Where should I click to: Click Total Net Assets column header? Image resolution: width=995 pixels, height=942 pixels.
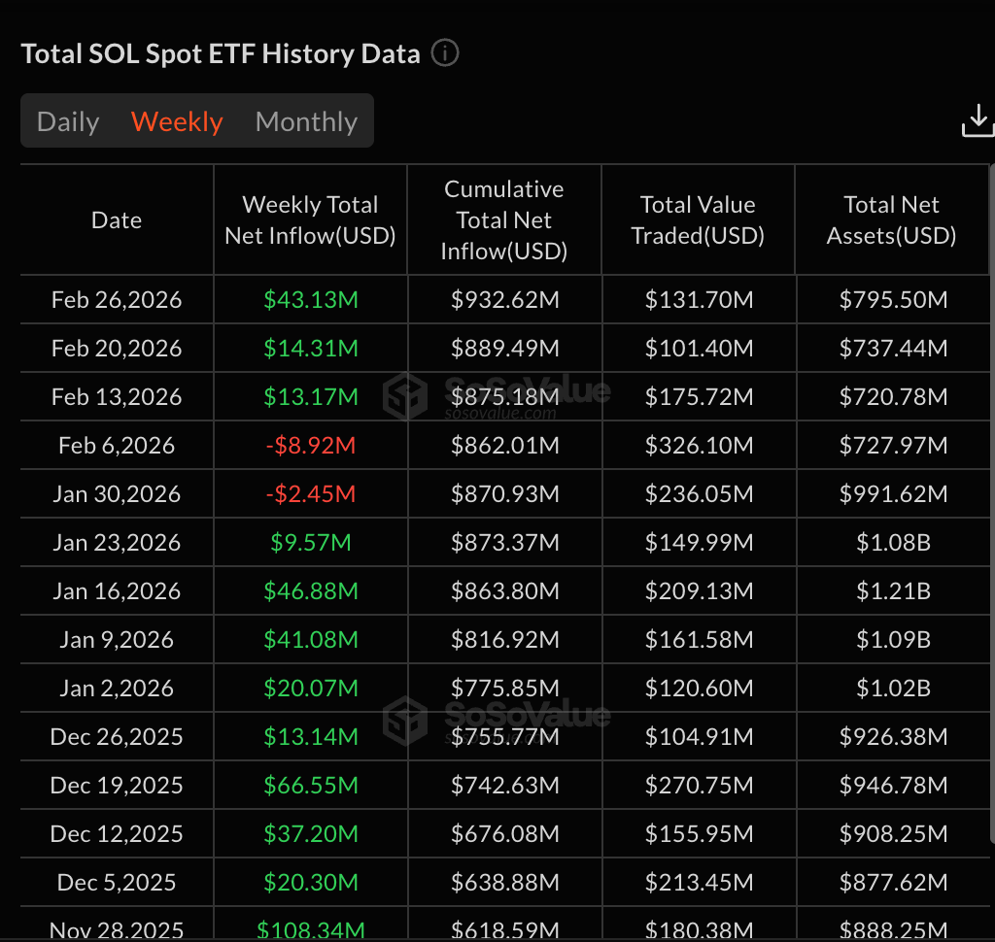[892, 220]
